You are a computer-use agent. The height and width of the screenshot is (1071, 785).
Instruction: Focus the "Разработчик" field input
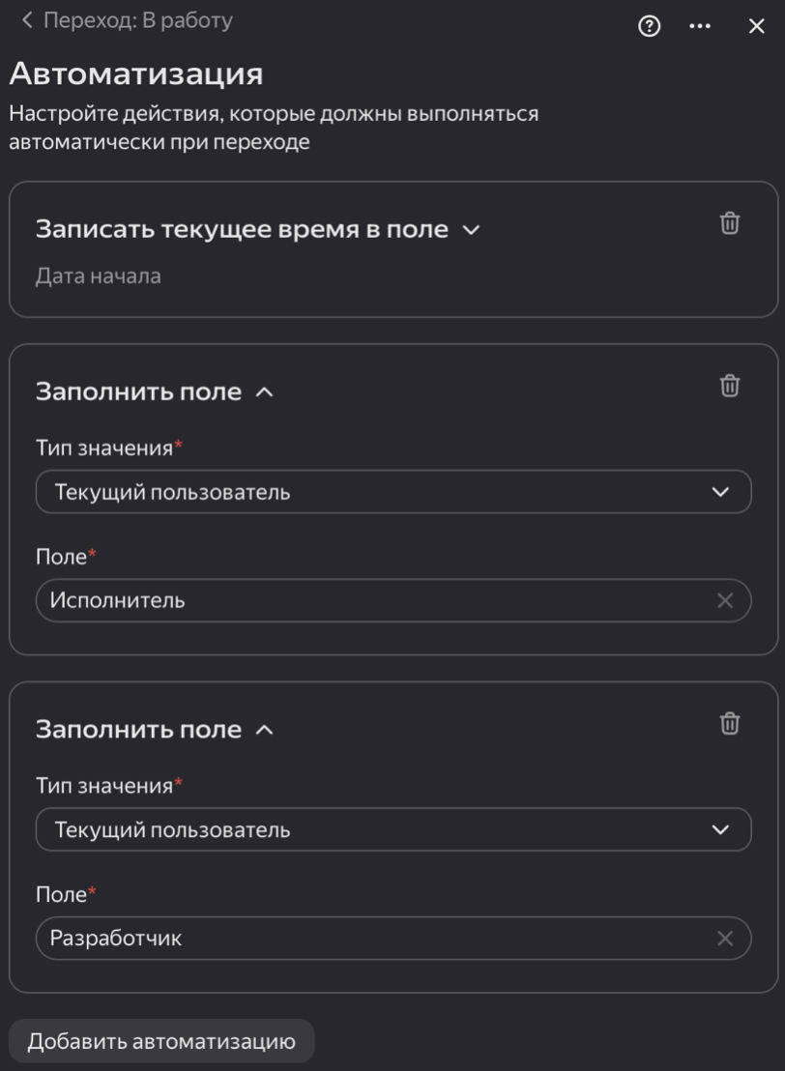coord(290,938)
